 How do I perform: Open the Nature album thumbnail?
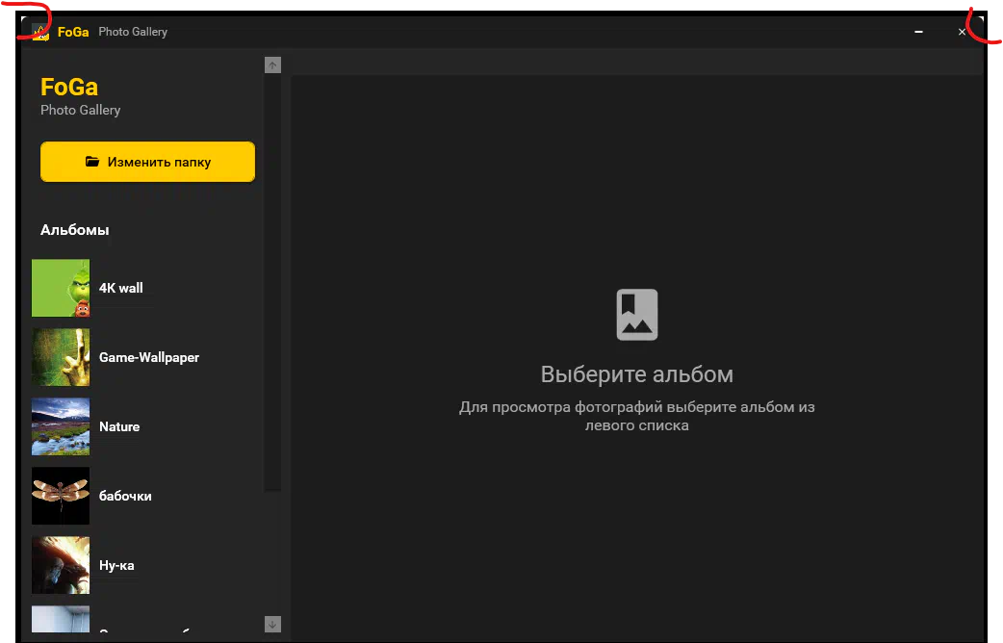coord(61,426)
